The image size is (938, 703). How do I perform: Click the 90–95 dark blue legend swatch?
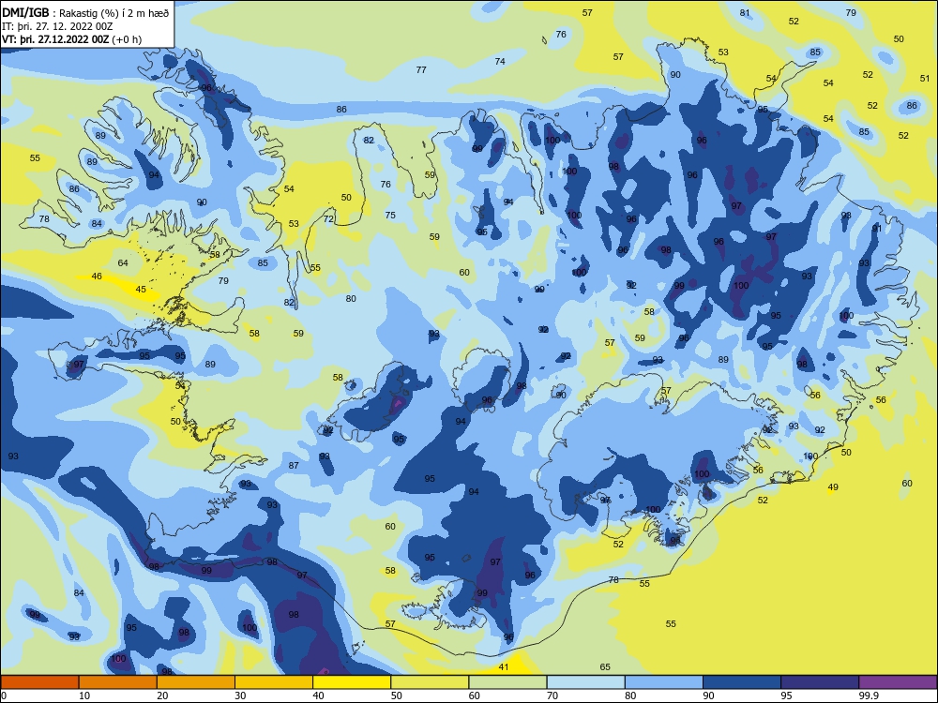(742, 682)
